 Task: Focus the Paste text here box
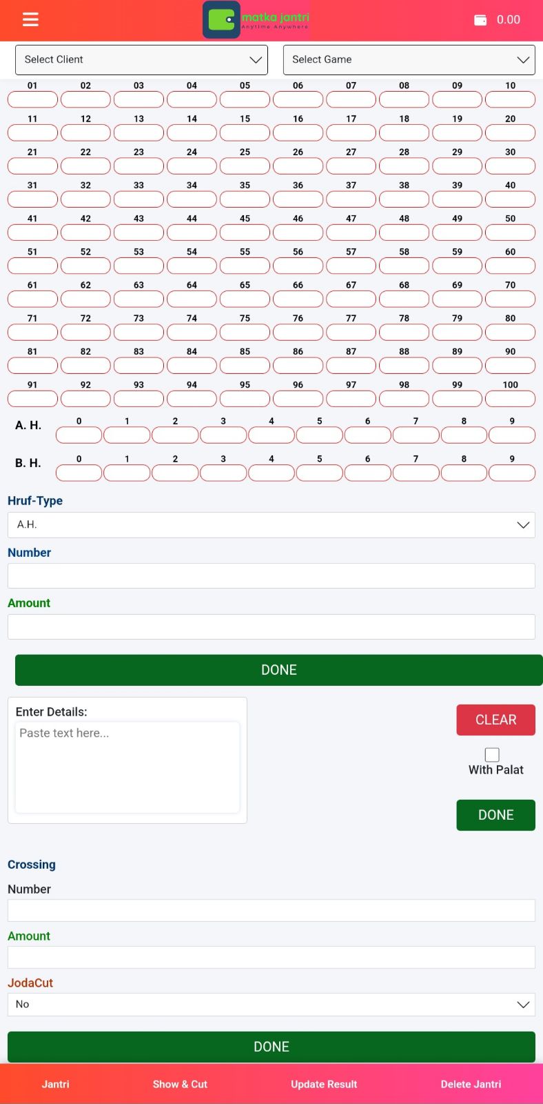[x=127, y=767]
